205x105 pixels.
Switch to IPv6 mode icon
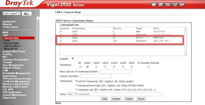tap(27, 14)
